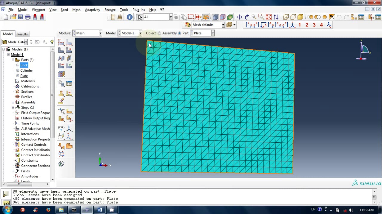Screen dimensions: 382x214
Task: Click the Color Code palette icon
Action: [x=188, y=25]
